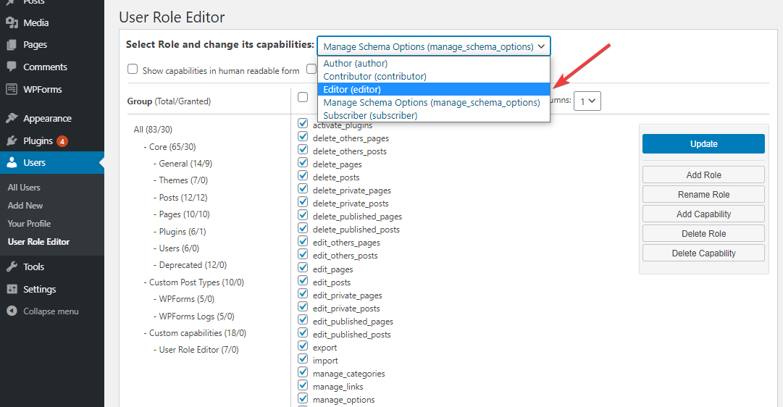783x407 pixels.
Task: Click the Update button
Action: coord(703,144)
